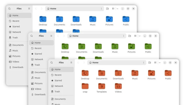Open the path bar three-dot menu in the orange-folder window
Image resolution: width=183 pixels, height=105 pixels.
tap(144, 62)
